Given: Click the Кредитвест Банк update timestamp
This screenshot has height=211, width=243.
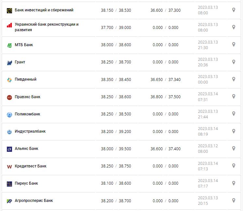Looking at the screenshot, I should tap(208, 166).
